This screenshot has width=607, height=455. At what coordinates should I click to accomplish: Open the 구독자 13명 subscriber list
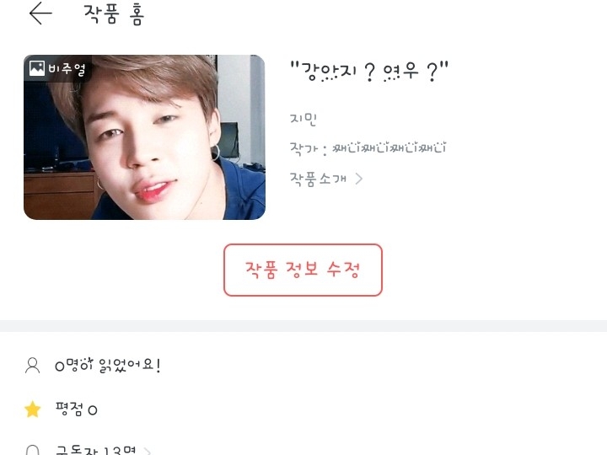(95, 450)
